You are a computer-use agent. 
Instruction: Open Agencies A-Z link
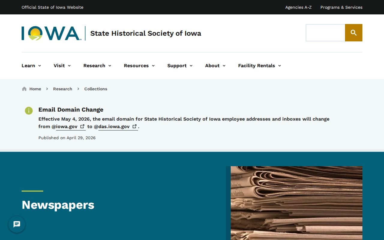[x=298, y=7]
